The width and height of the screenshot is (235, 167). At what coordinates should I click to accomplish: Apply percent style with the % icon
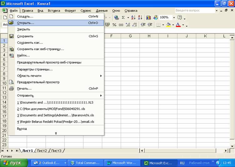[114, 25]
